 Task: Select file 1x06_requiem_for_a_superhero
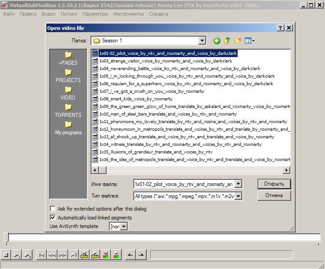pos(186,83)
